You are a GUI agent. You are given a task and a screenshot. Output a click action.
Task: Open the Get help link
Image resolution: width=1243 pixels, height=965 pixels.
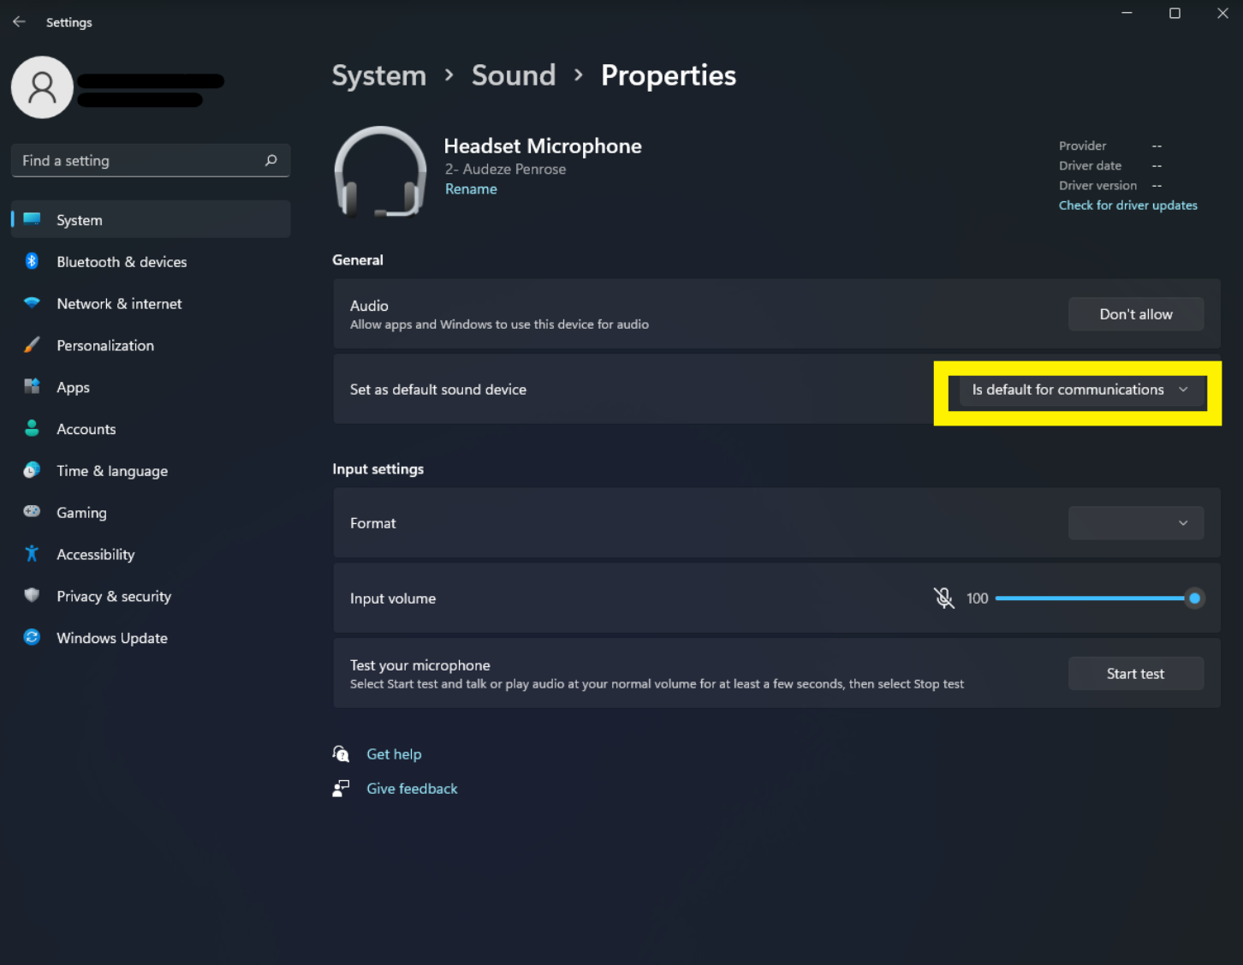click(394, 754)
